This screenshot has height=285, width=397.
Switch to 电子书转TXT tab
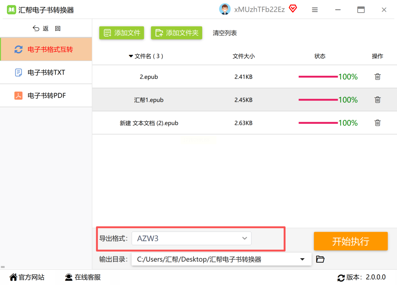point(46,72)
